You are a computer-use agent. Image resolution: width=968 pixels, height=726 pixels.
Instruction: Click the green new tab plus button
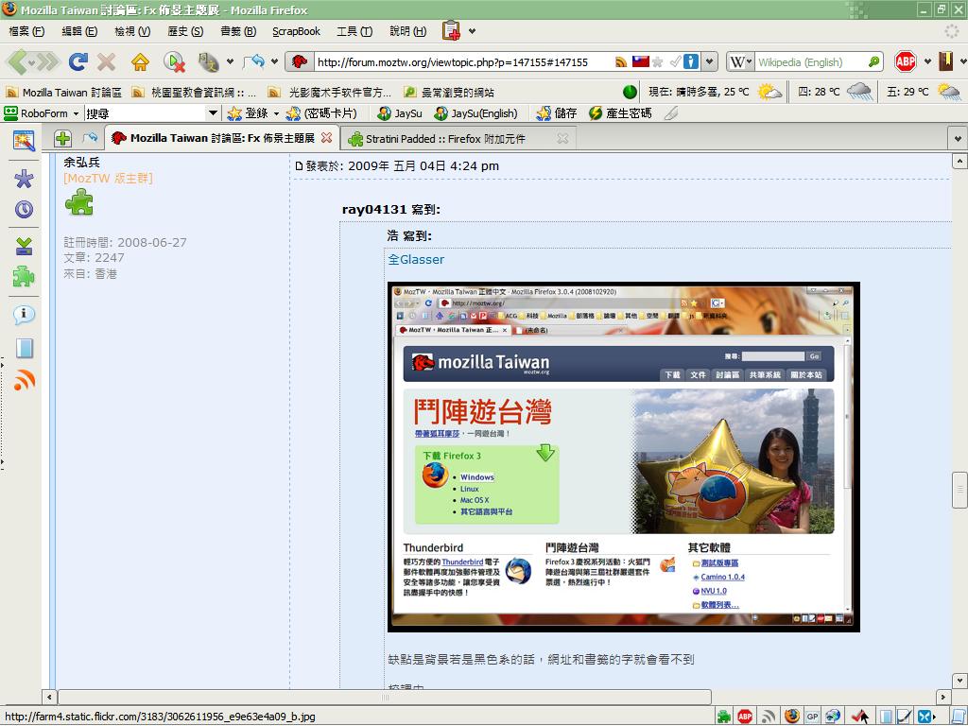pyautogui.click(x=62, y=138)
